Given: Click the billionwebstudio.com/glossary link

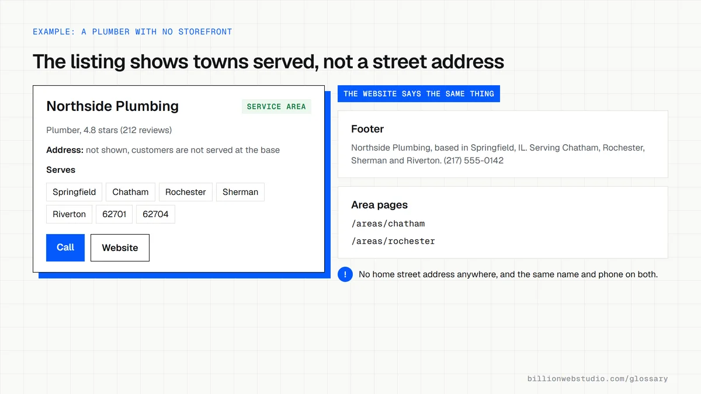Looking at the screenshot, I should pyautogui.click(x=598, y=379).
